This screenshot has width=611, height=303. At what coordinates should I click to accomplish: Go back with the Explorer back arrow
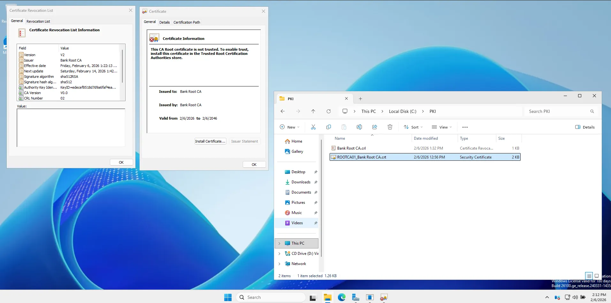[282, 111]
